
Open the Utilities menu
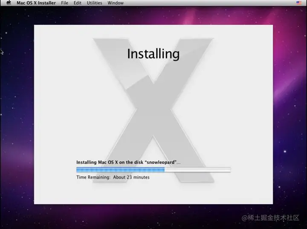pos(95,3)
